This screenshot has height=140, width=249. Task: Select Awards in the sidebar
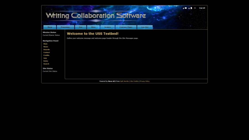coord(46,50)
